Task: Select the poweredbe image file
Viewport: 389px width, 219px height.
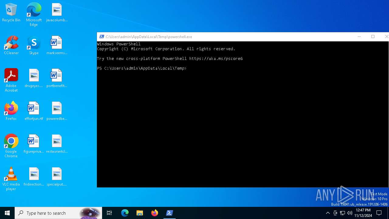Action: pos(57,111)
